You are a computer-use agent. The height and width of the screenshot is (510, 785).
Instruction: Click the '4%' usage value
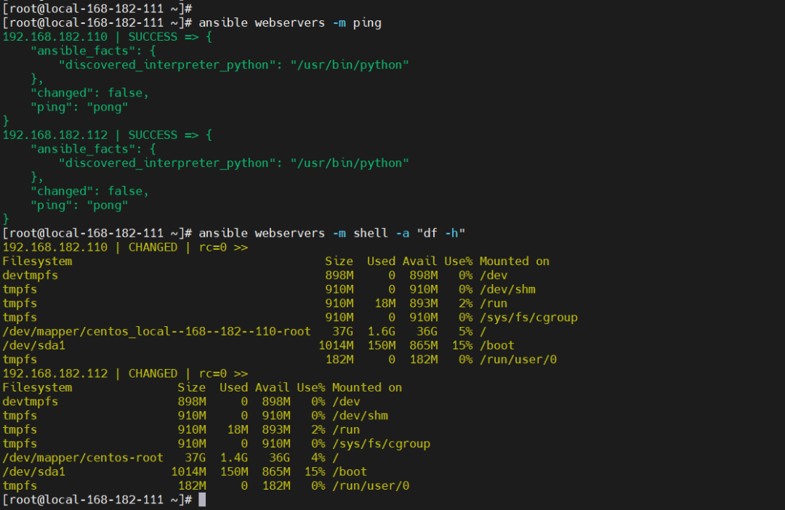(x=318, y=458)
